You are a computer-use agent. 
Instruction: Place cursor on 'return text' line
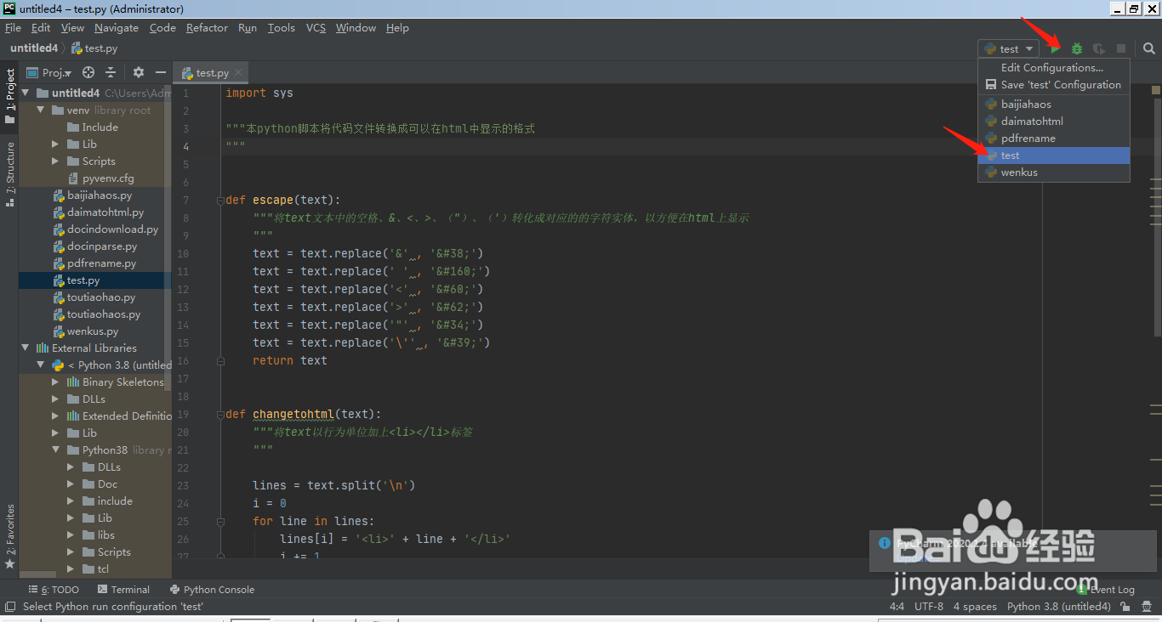tap(290, 361)
